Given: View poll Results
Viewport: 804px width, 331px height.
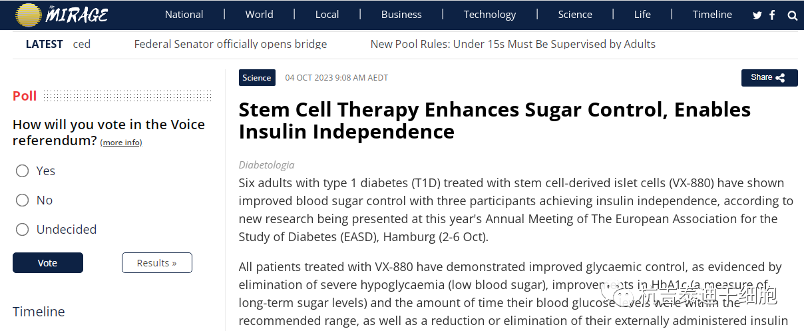Looking at the screenshot, I should [157, 263].
